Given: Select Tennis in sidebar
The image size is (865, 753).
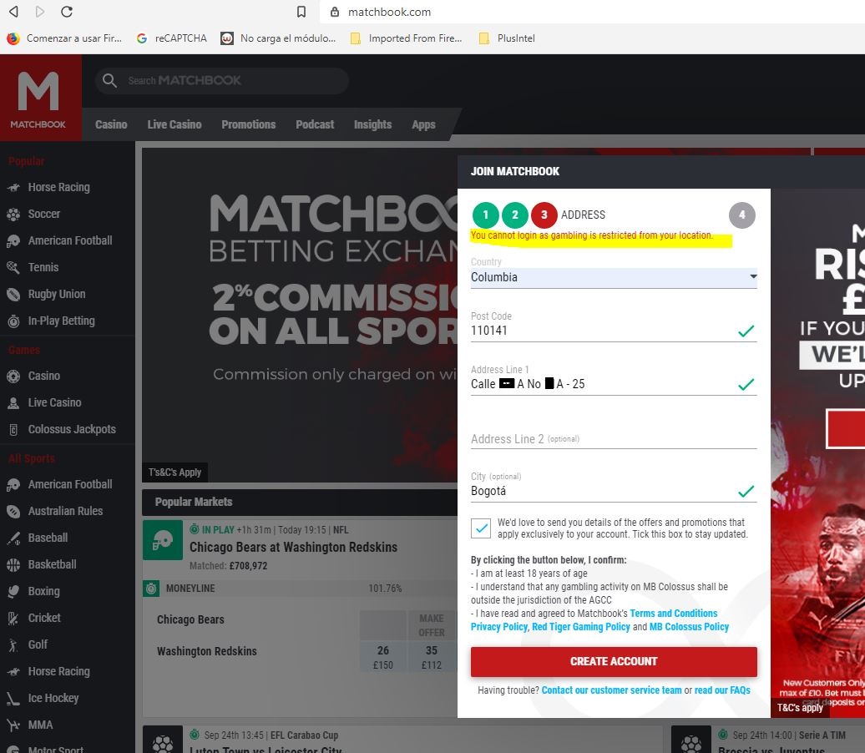Looking at the screenshot, I should click(x=68, y=267).
